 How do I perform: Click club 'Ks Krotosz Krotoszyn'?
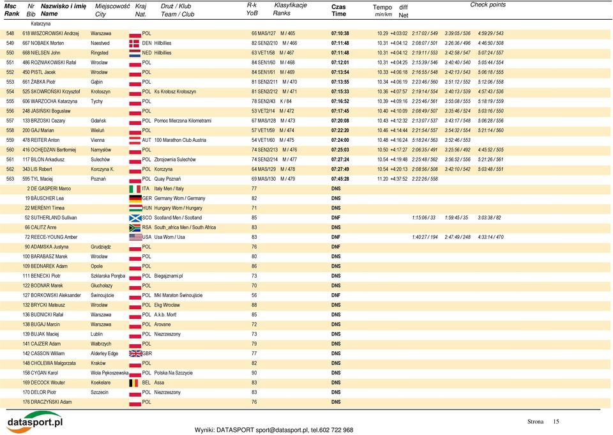tap(175, 92)
